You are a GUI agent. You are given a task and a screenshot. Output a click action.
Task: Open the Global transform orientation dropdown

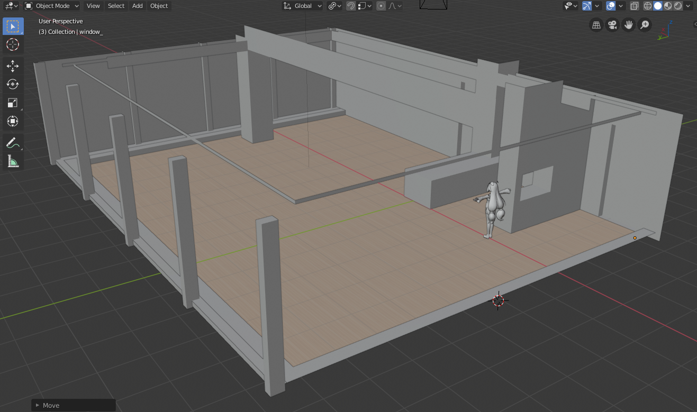(x=303, y=6)
